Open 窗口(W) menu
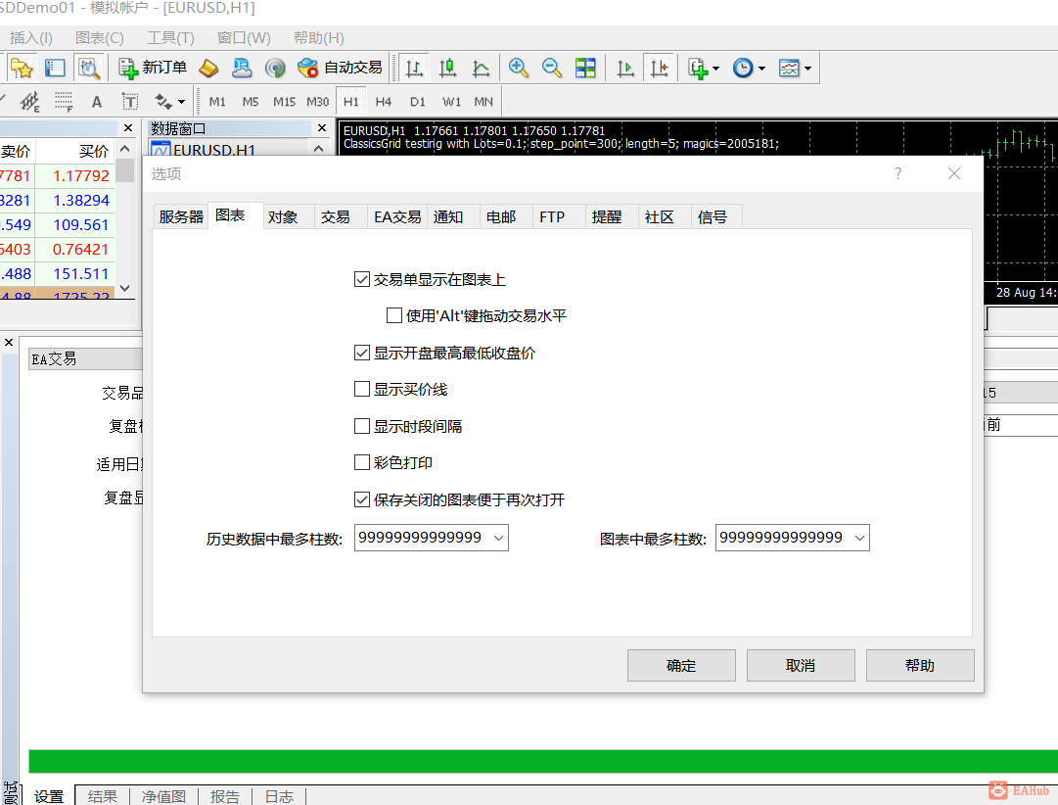Viewport: 1058px width, 805px height. pyautogui.click(x=244, y=38)
